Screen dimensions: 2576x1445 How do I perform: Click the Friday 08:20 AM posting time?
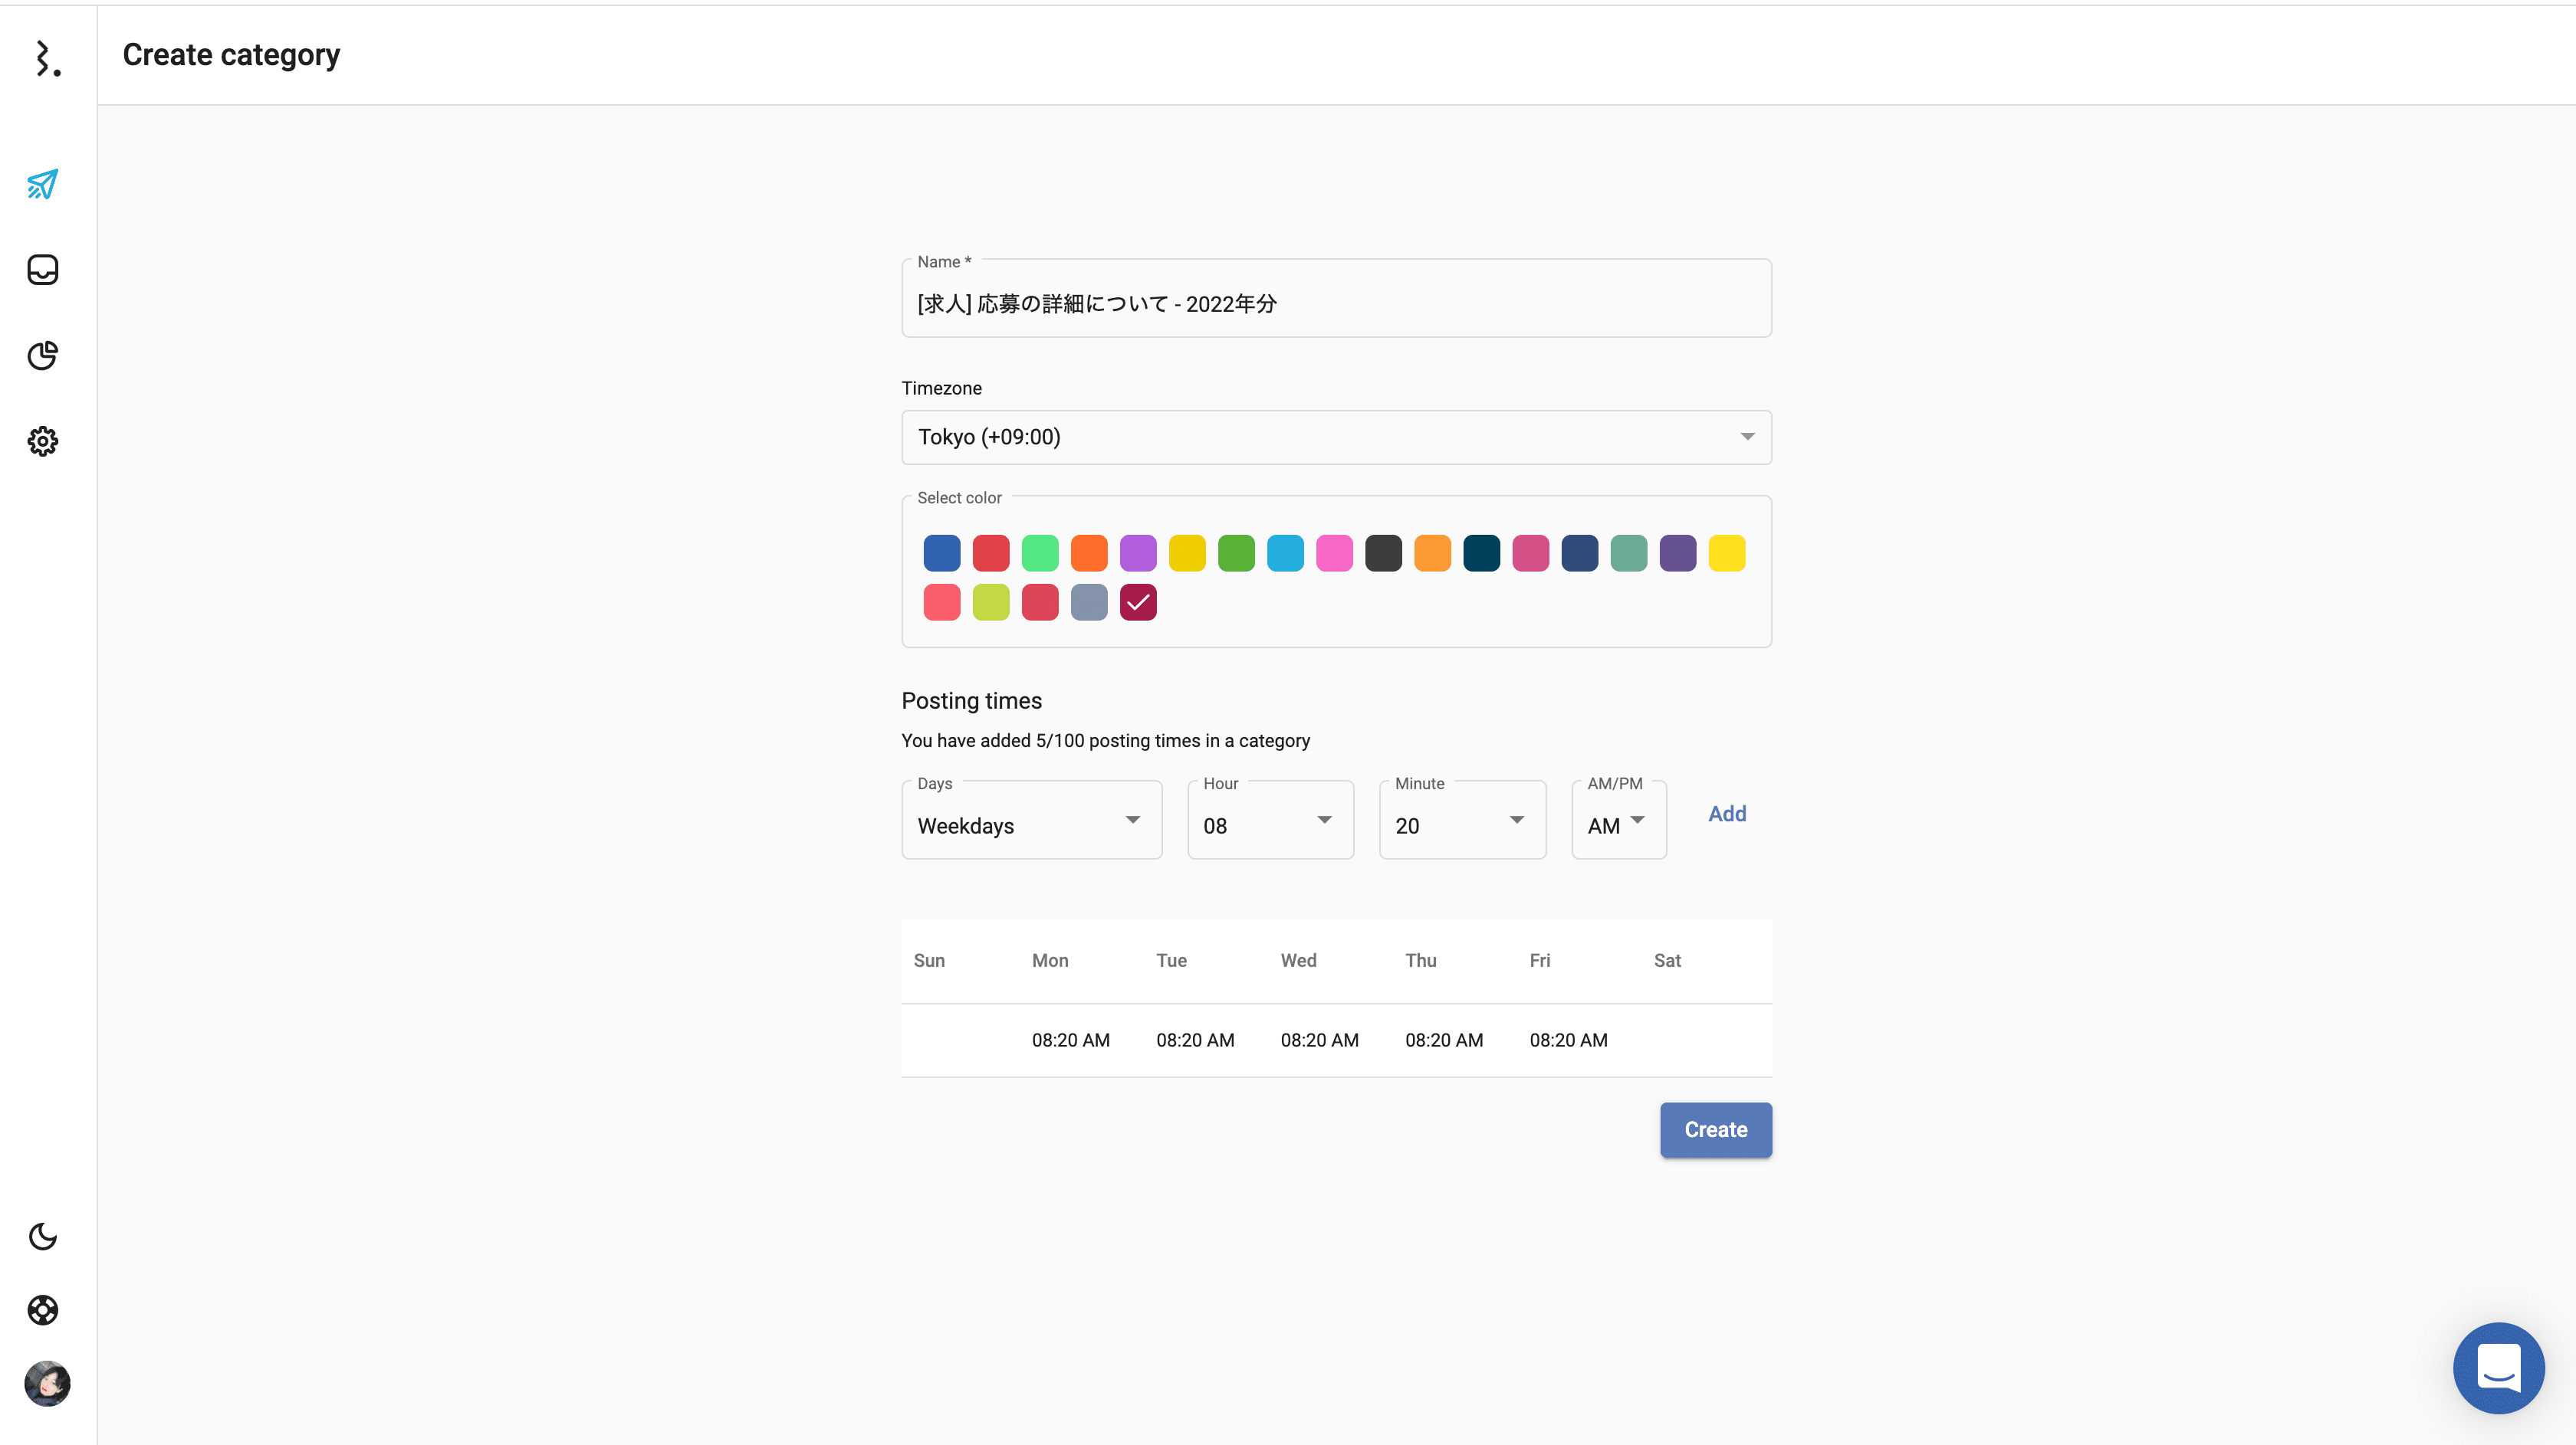1568,1039
